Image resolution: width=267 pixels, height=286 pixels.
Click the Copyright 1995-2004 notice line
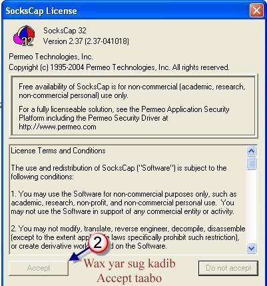pyautogui.click(x=119, y=67)
